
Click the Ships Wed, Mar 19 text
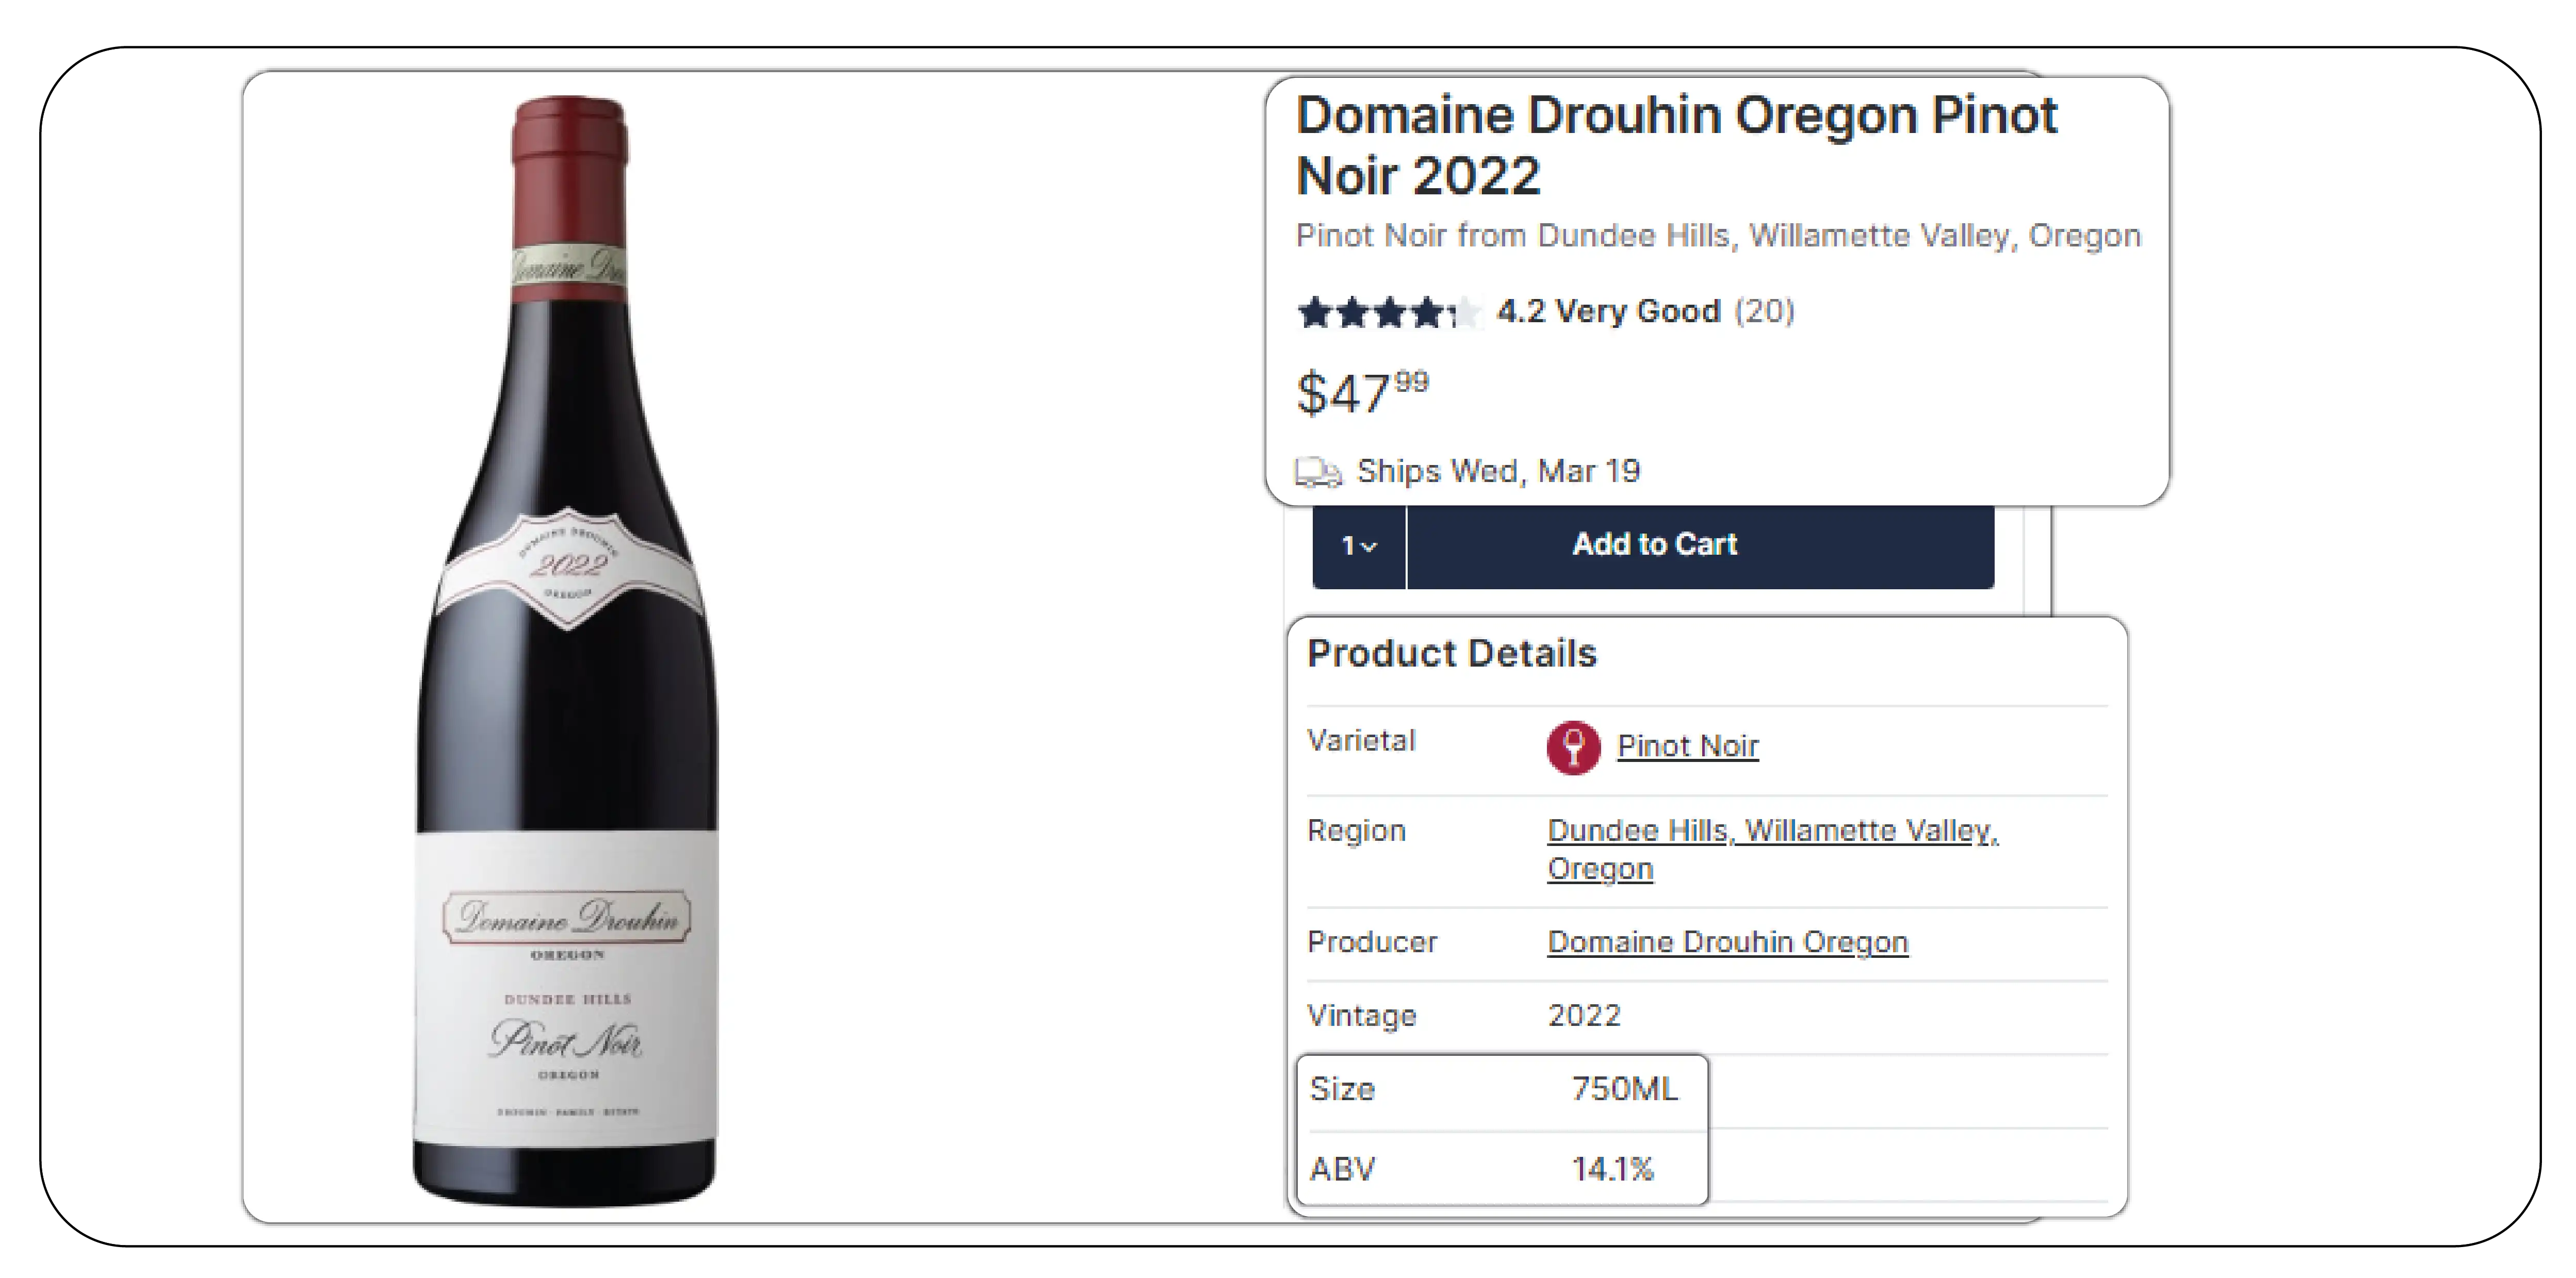click(1498, 472)
